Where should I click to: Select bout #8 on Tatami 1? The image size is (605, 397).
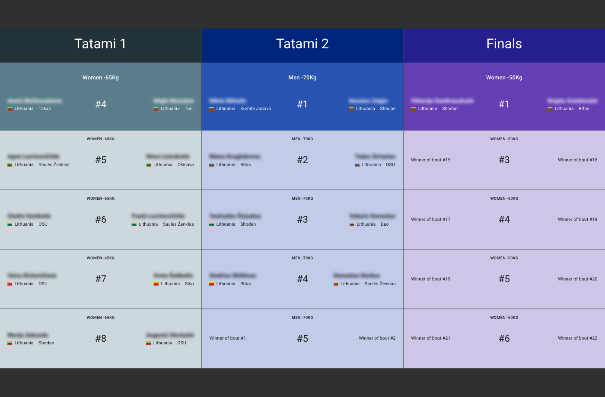pyautogui.click(x=101, y=339)
